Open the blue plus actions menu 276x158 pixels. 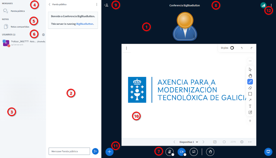[109, 151]
